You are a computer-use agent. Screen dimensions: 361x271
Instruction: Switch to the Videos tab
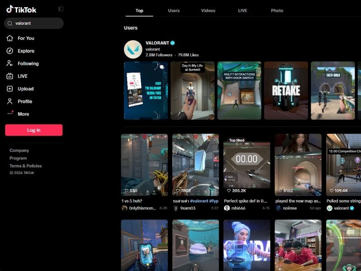pos(208,10)
